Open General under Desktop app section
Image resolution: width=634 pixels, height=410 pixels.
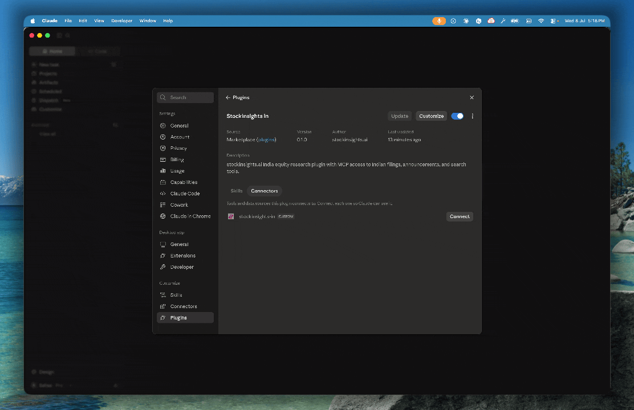(x=185, y=244)
